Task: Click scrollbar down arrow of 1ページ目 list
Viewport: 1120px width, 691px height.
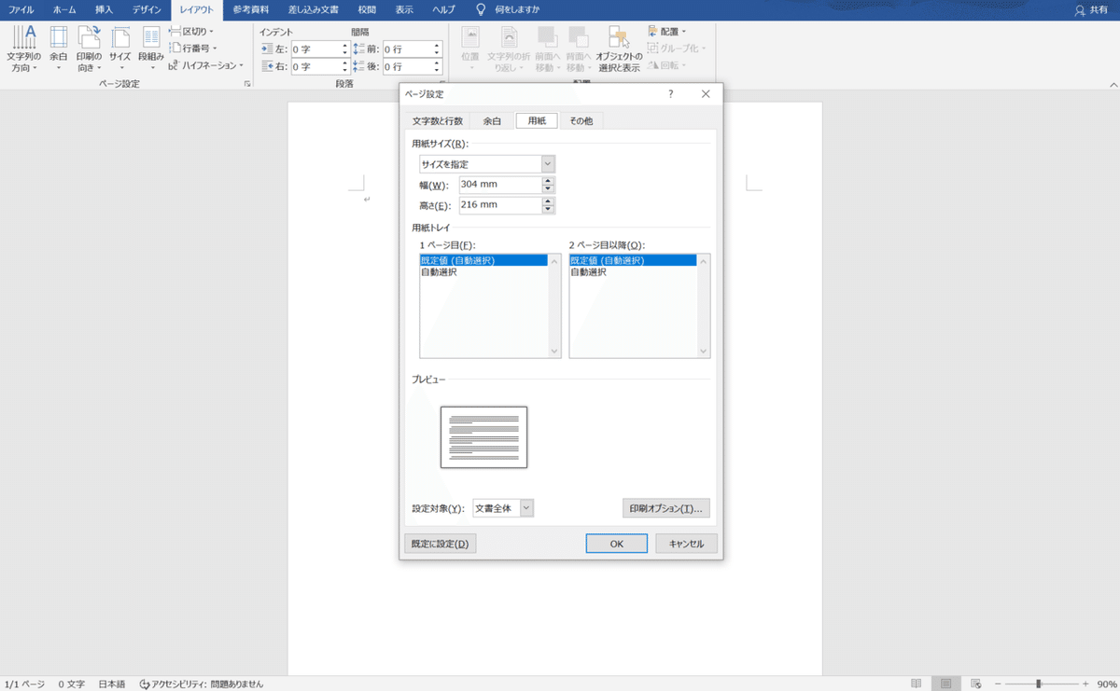Action: pos(554,352)
